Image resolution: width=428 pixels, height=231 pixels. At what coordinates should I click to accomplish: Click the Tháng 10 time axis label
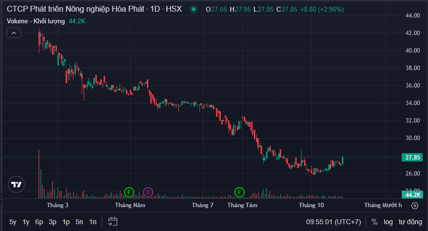(311, 205)
